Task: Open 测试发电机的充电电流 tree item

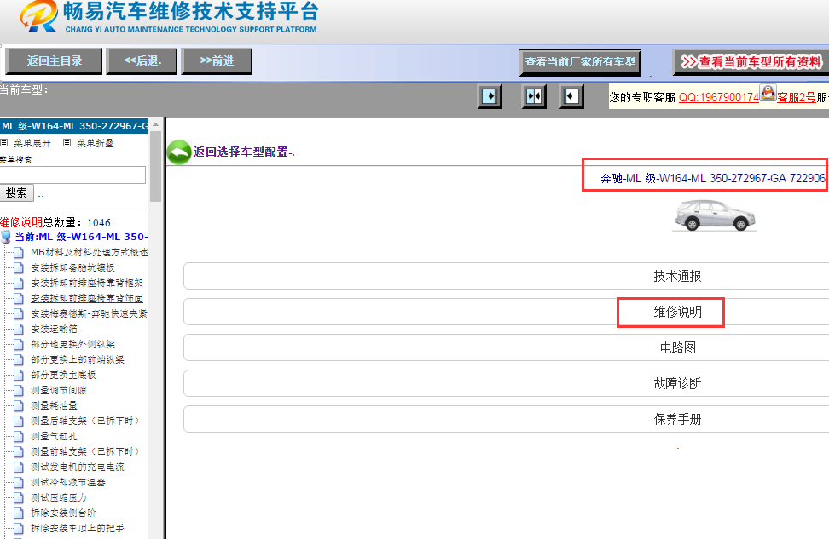Action: coord(78,467)
